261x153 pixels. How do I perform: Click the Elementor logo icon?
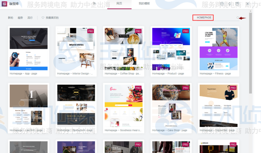point(4,4)
